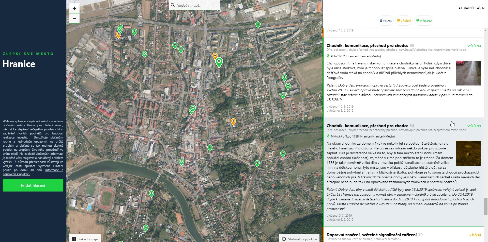
Task: Zoom in the map with plus button
Action: click(74, 8)
